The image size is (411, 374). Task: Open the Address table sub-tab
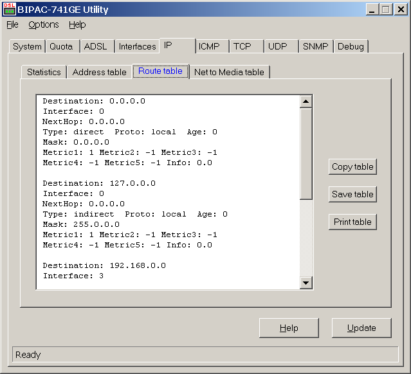pyautogui.click(x=99, y=72)
